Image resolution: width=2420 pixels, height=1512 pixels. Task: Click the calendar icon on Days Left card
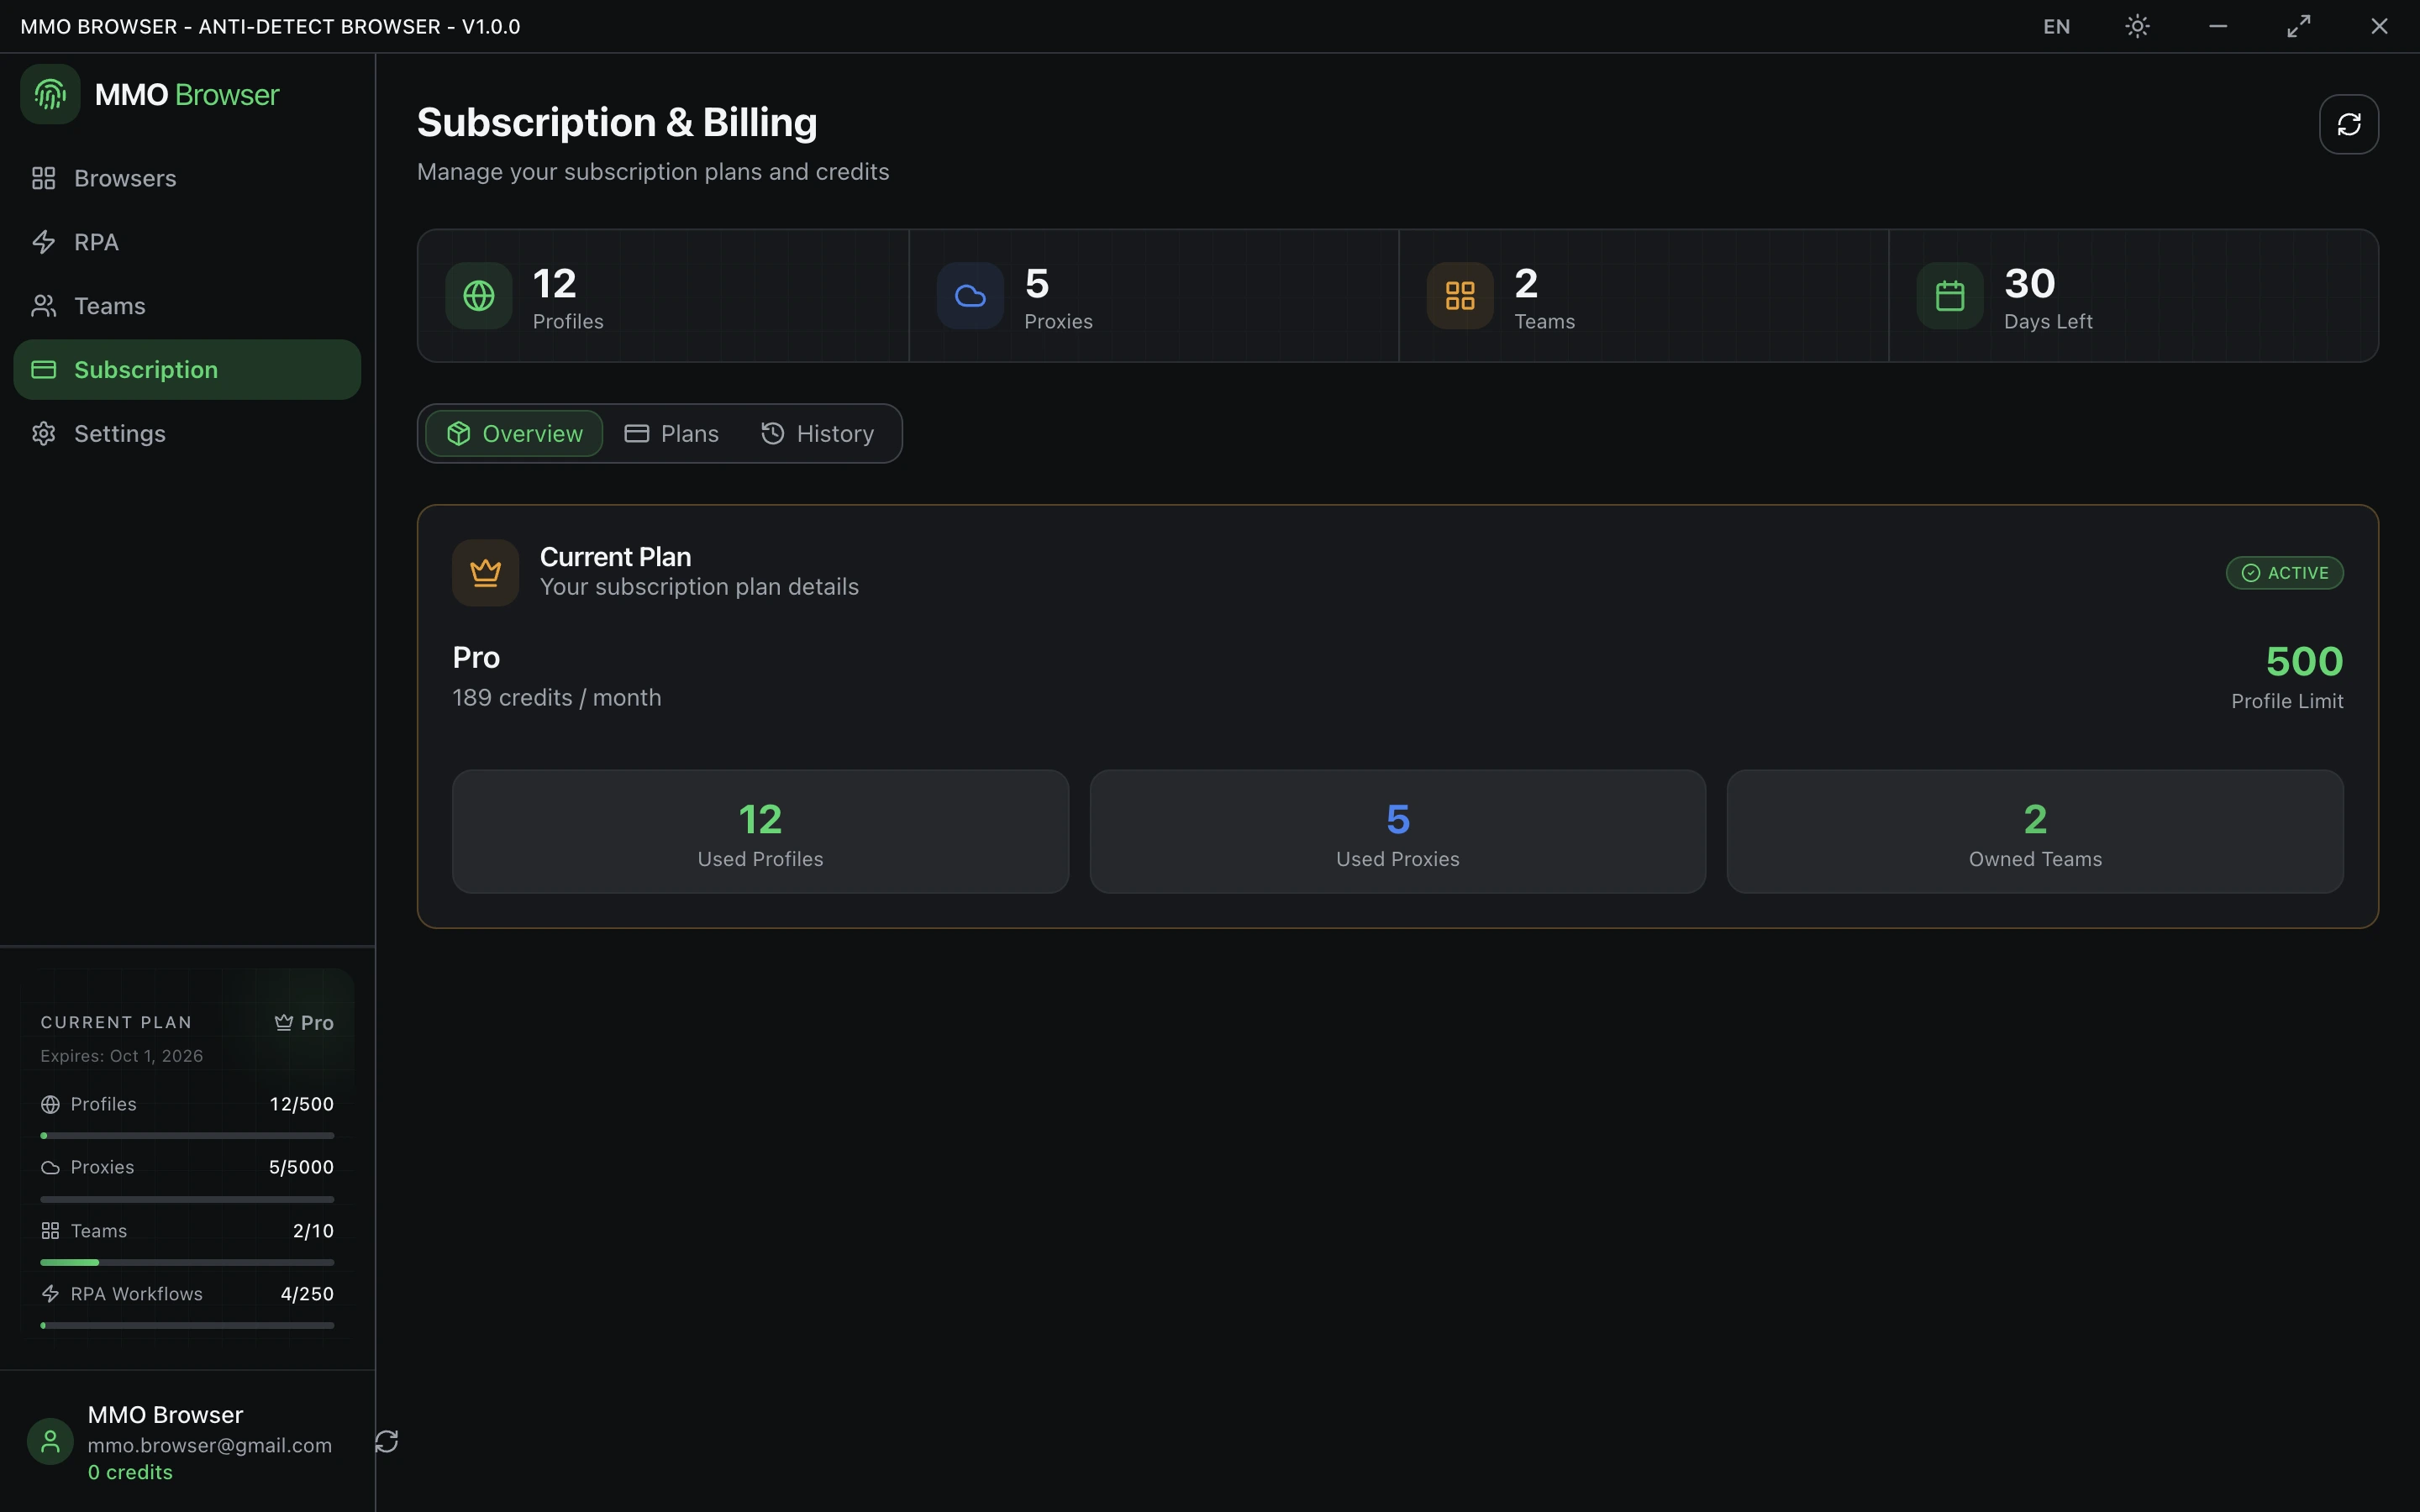(x=1950, y=295)
